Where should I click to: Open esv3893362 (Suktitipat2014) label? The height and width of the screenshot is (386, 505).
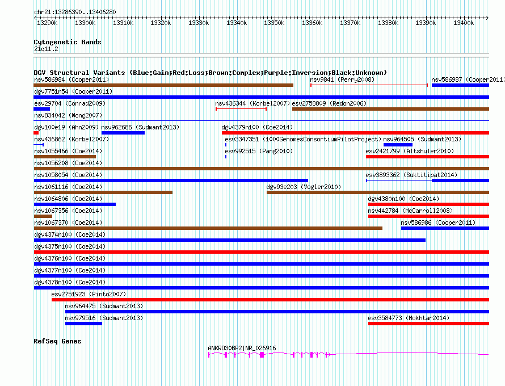pos(411,175)
